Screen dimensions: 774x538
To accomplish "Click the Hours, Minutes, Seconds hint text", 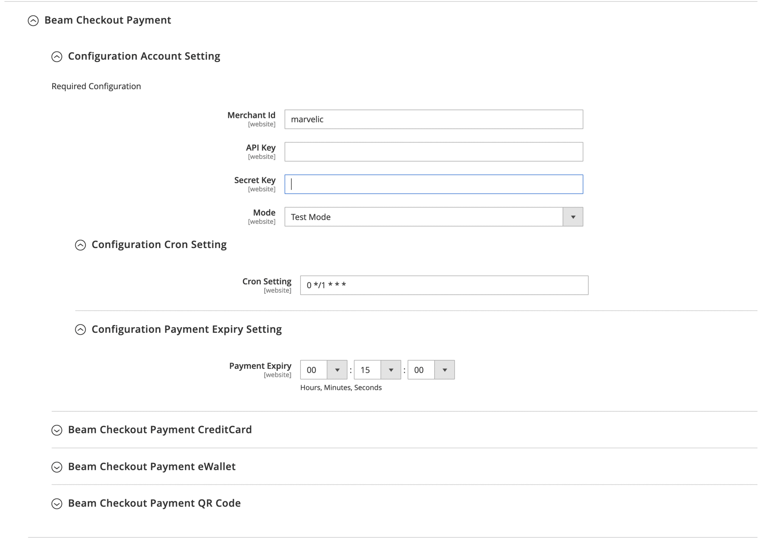I will pyautogui.click(x=341, y=388).
